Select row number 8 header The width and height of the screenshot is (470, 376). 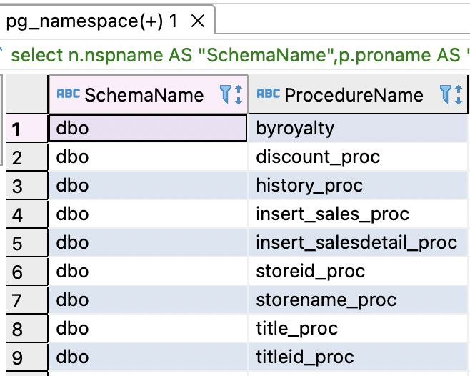[x=26, y=328]
